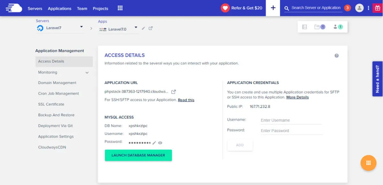This screenshot has height=185, width=383.
Task: Open the Servers menu
Action: click(35, 9)
